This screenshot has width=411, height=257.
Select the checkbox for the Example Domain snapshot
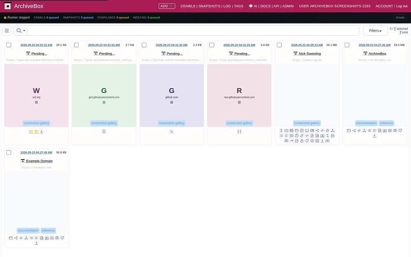coord(9,153)
